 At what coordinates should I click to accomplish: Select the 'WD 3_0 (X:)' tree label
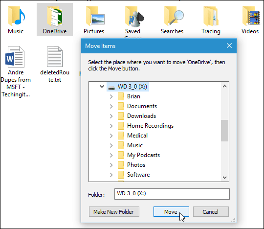[132, 87]
